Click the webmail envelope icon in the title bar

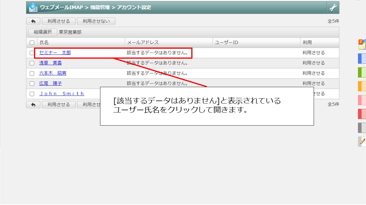pos(33,7)
